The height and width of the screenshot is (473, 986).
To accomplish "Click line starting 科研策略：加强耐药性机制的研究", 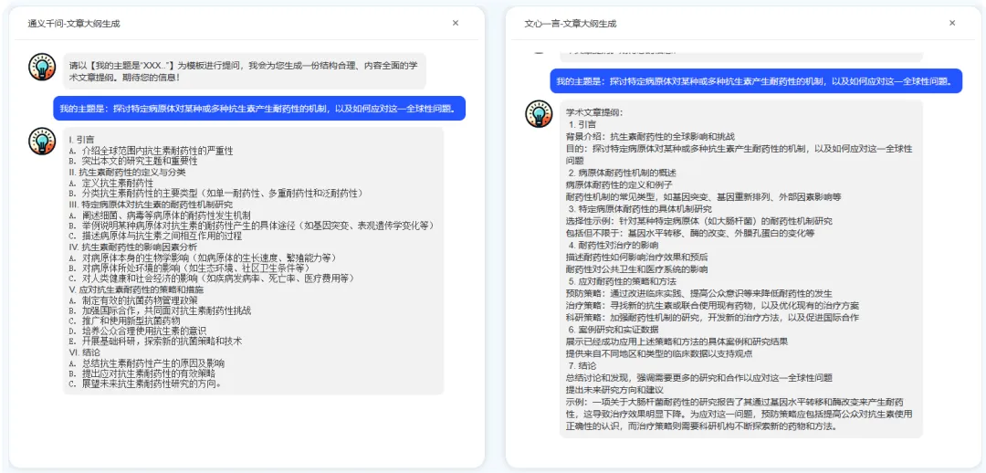I will tap(712, 318).
